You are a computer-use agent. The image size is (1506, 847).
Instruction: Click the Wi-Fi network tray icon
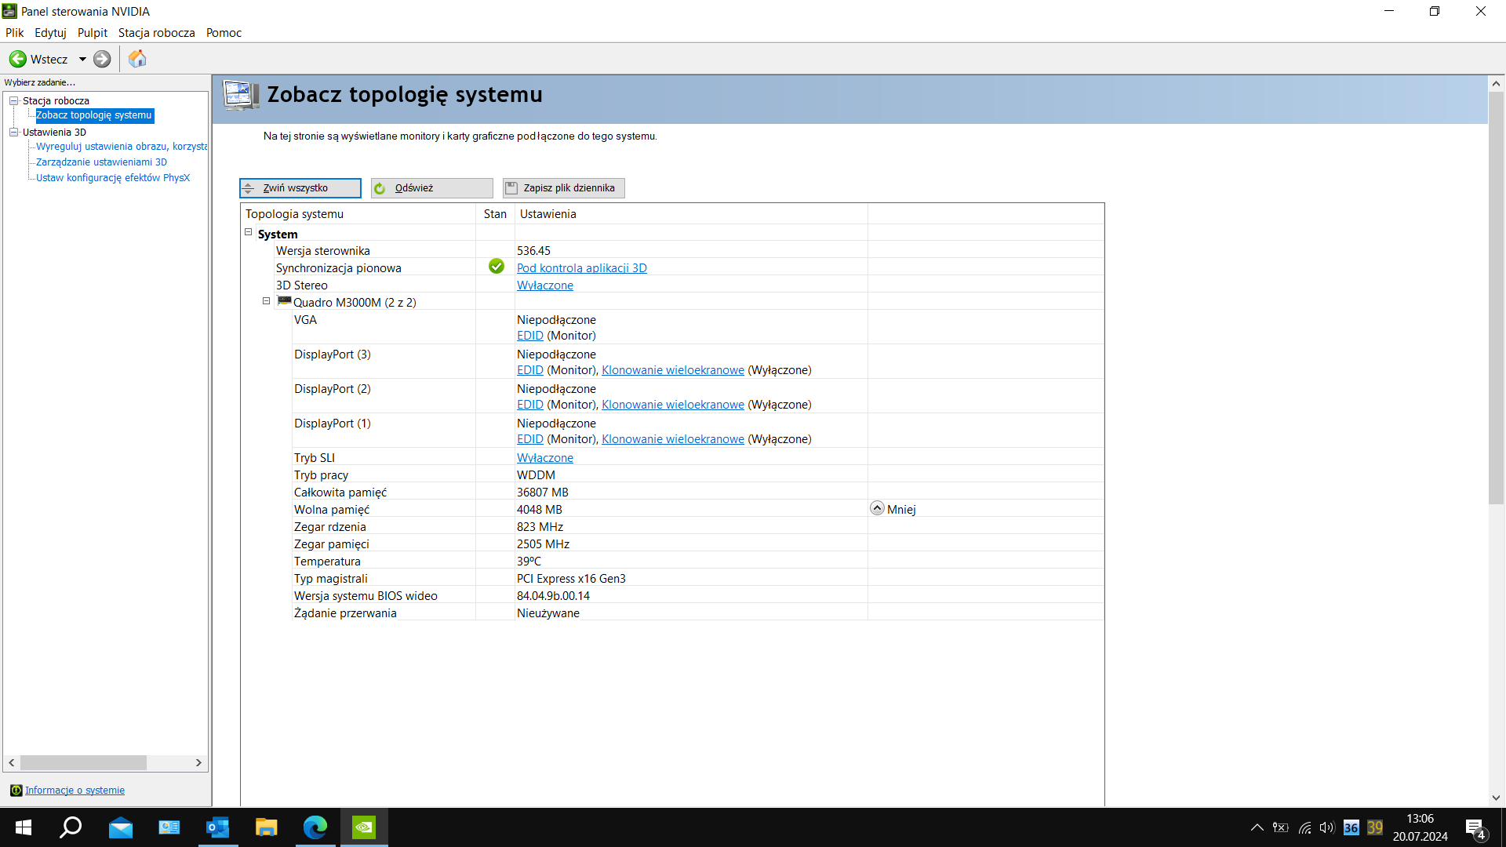(1304, 827)
